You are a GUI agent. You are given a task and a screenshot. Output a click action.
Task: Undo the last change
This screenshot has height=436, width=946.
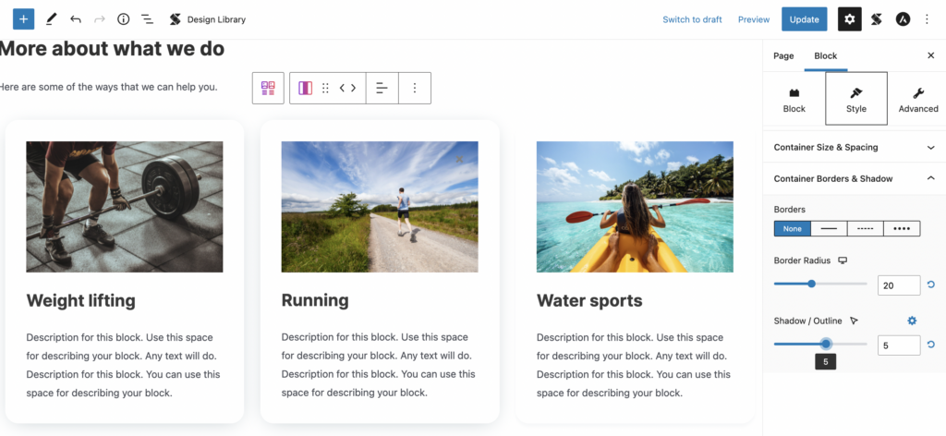[x=76, y=19]
